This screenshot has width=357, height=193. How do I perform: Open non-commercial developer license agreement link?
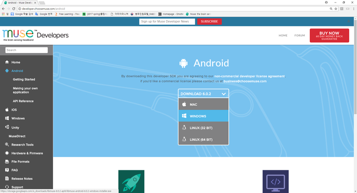coord(249,76)
